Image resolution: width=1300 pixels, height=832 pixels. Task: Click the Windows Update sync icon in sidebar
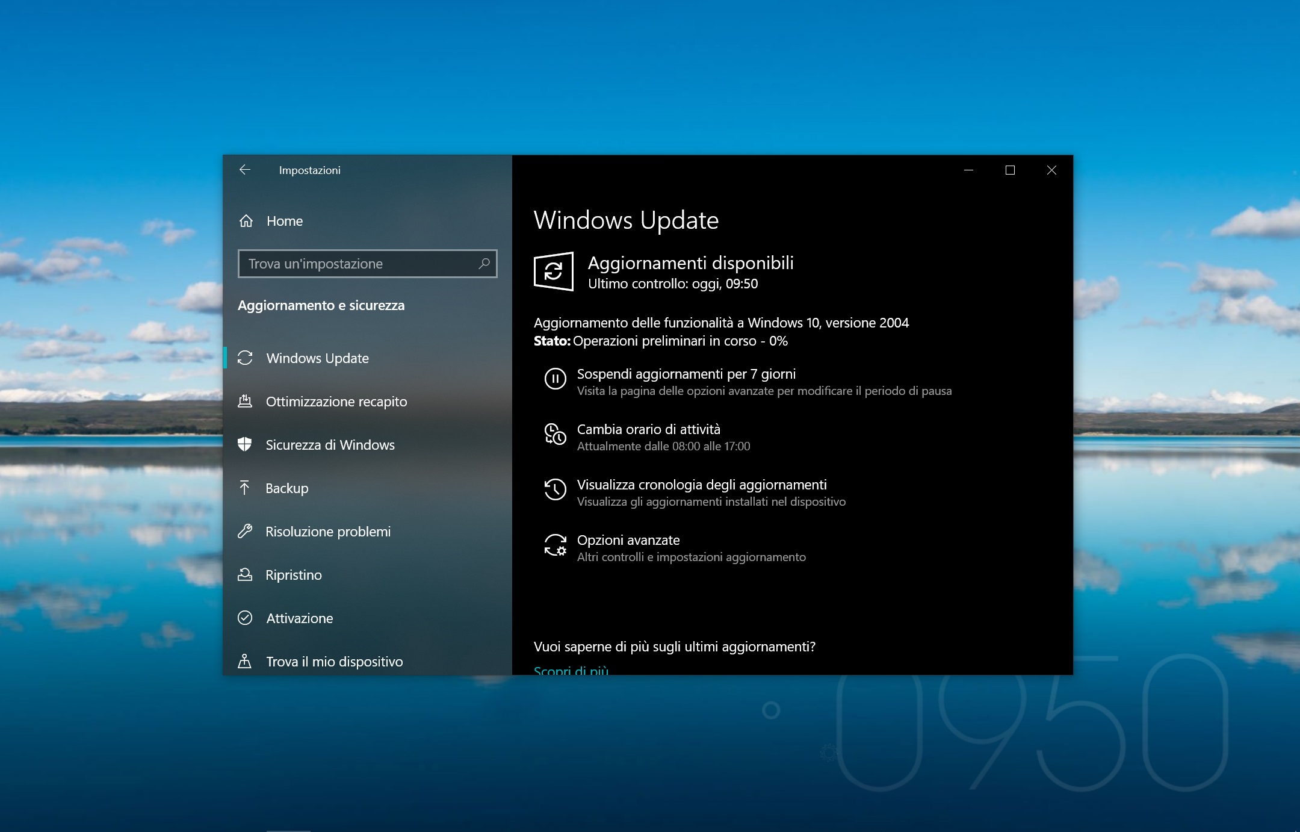coord(245,358)
